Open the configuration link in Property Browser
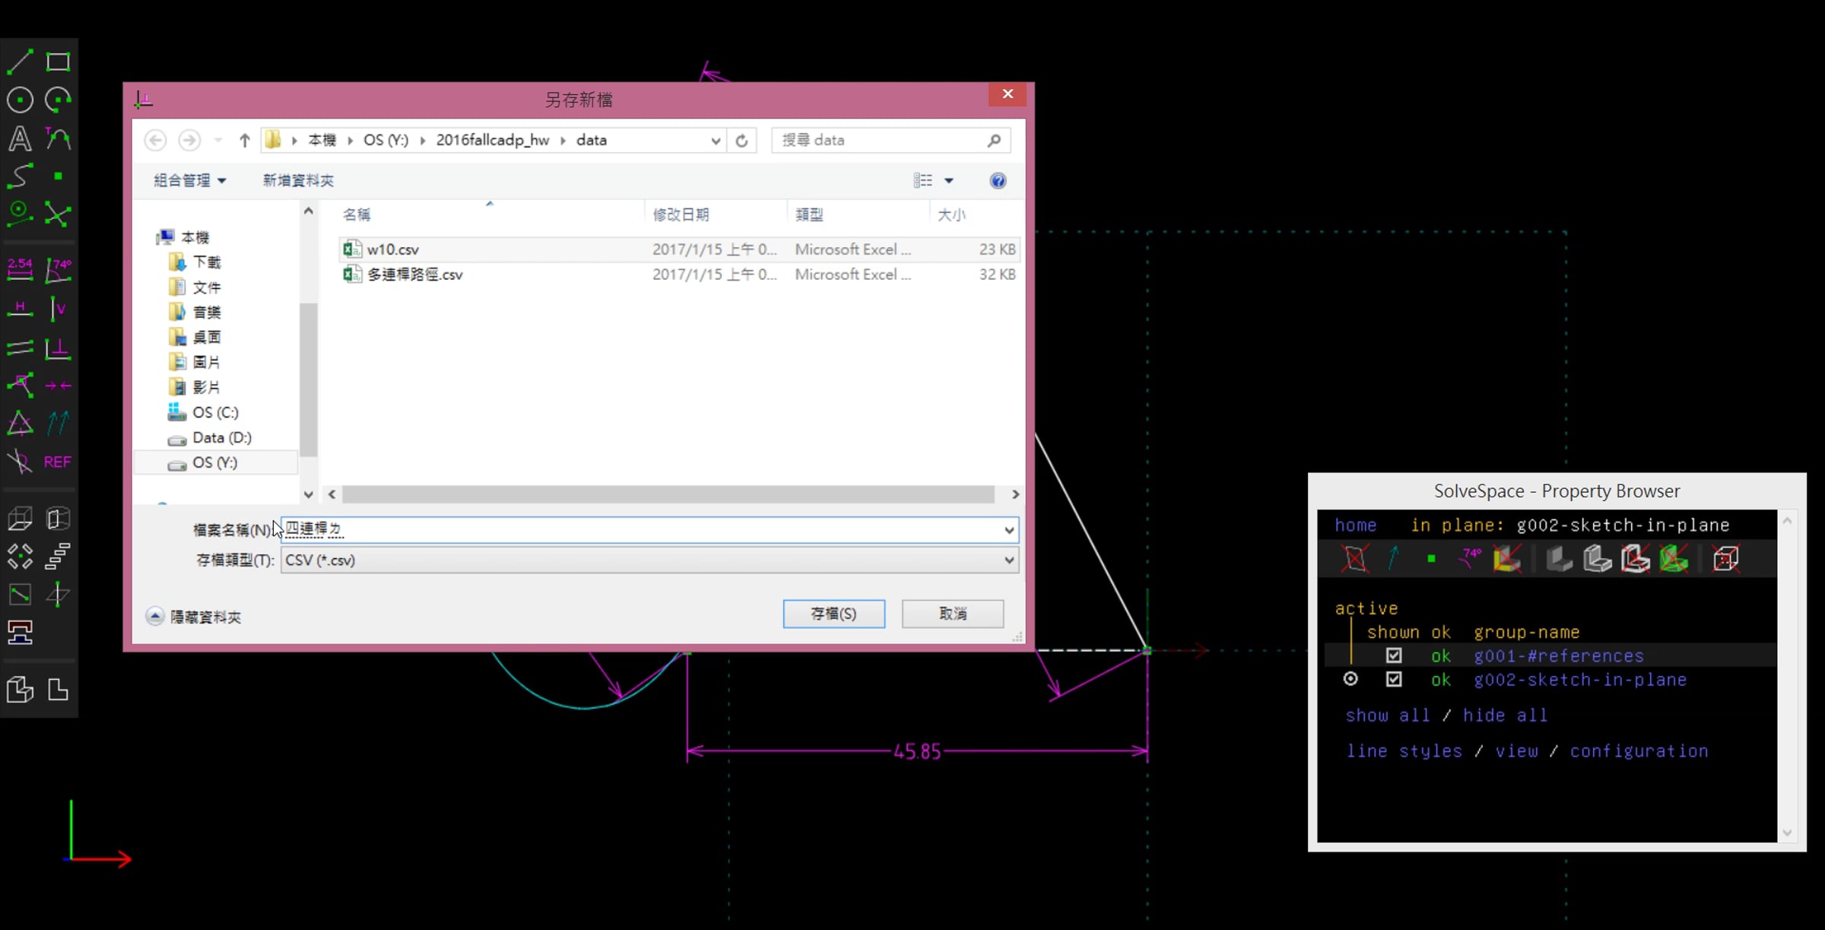The image size is (1825, 930). pos(1639,751)
